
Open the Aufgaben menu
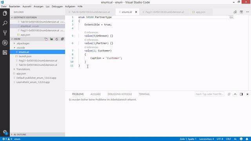(x=70, y=6)
